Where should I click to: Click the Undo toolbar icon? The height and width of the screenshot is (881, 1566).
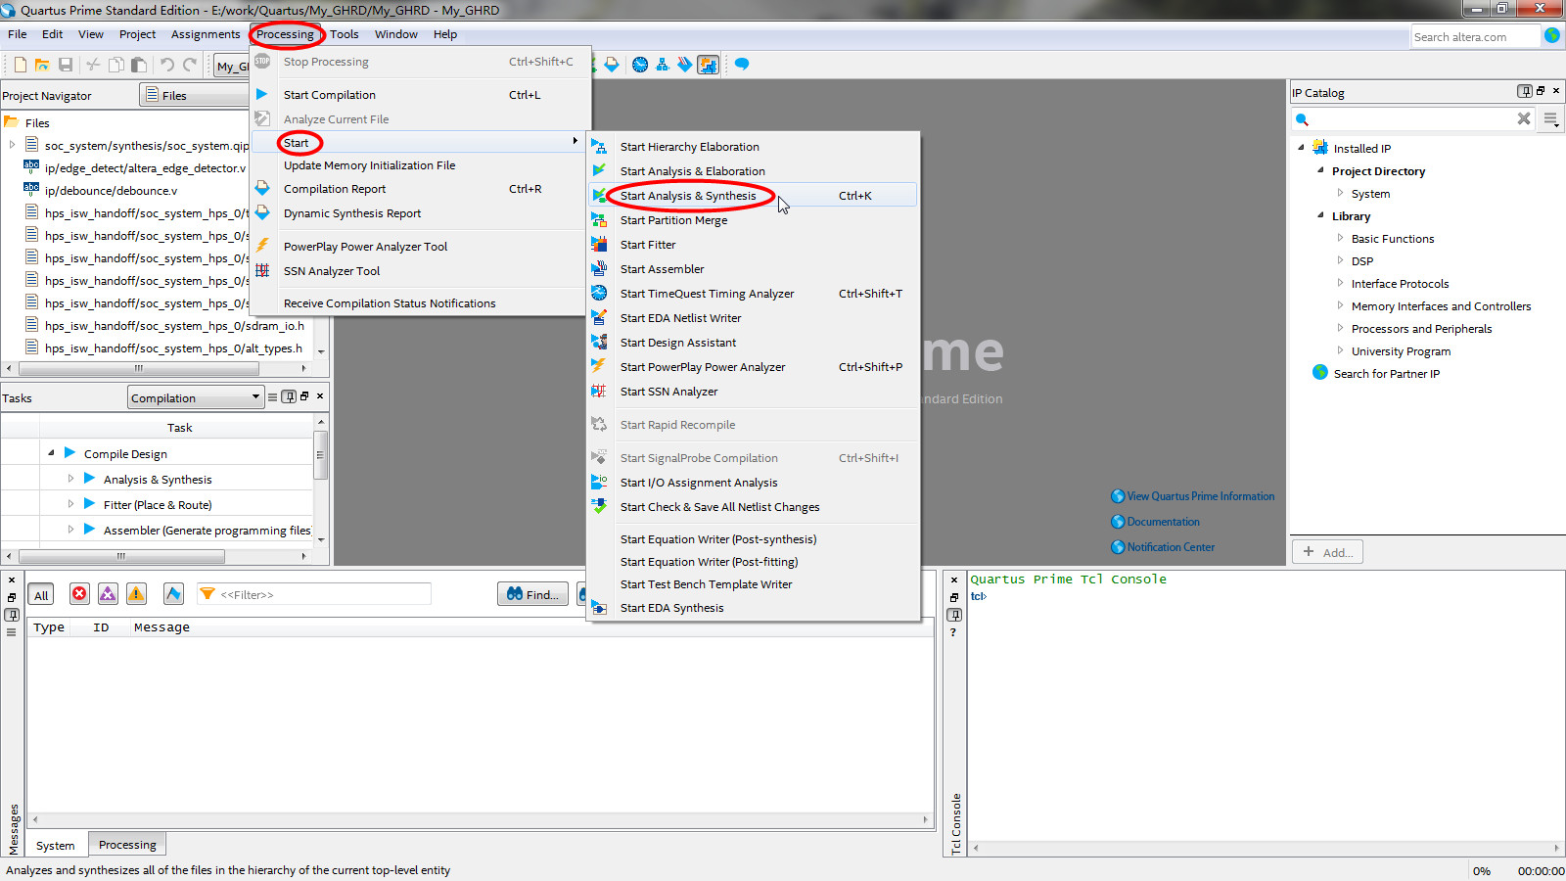tap(167, 65)
